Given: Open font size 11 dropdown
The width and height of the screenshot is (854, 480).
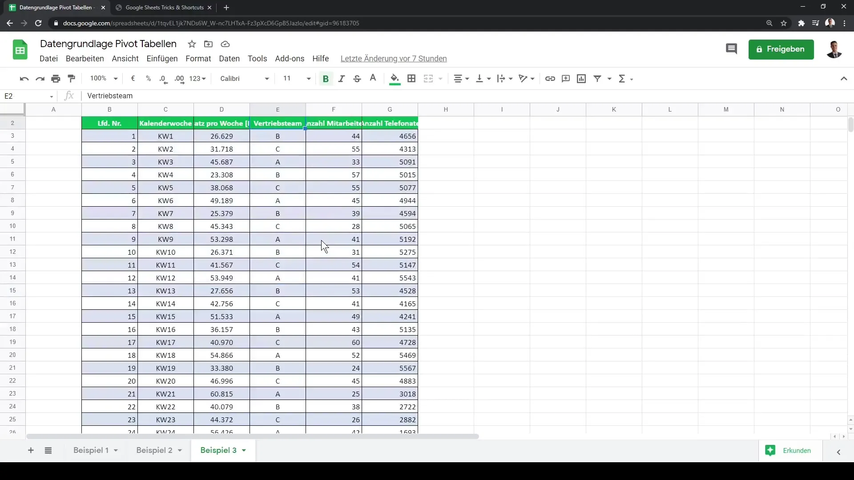Looking at the screenshot, I should click(x=297, y=79).
